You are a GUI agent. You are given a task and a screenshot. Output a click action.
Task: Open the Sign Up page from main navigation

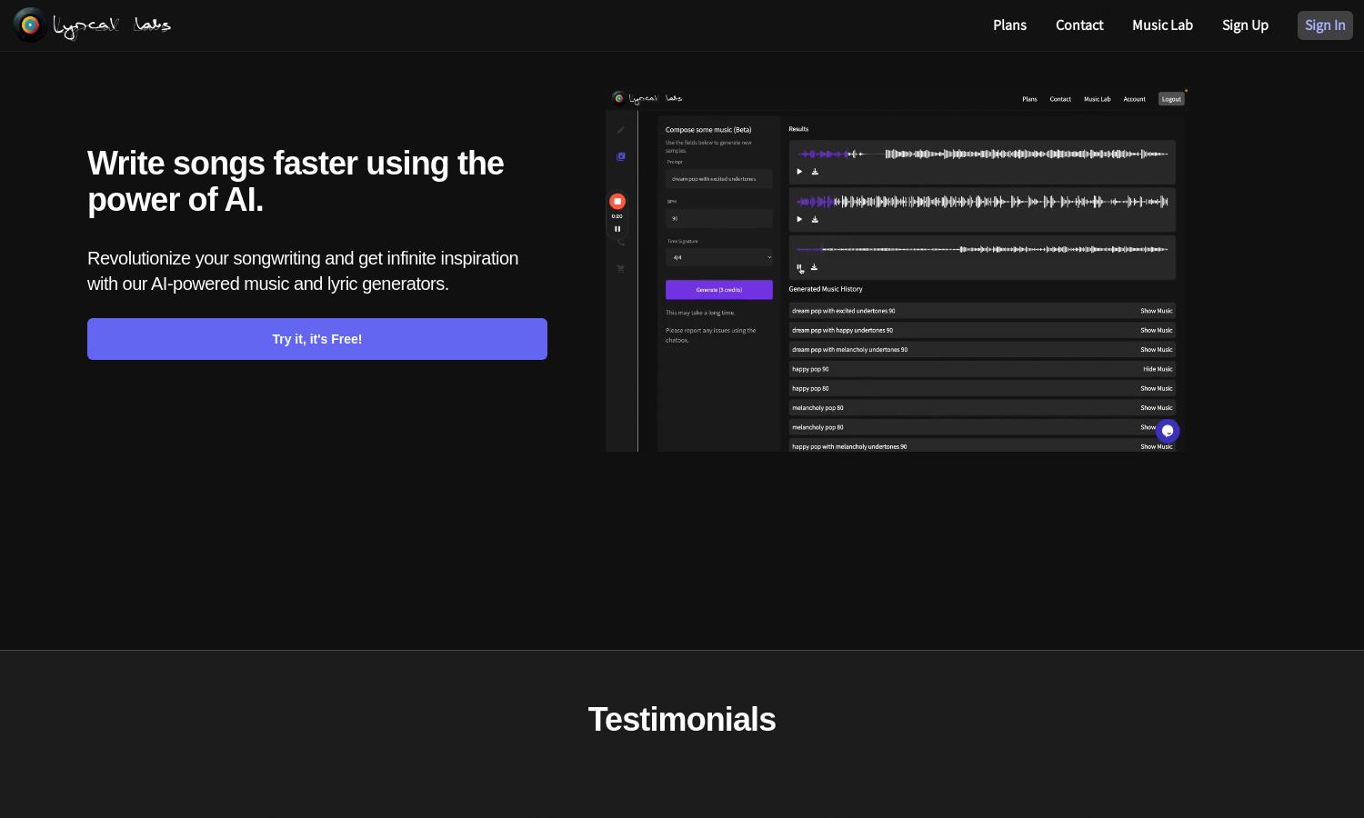[1245, 25]
